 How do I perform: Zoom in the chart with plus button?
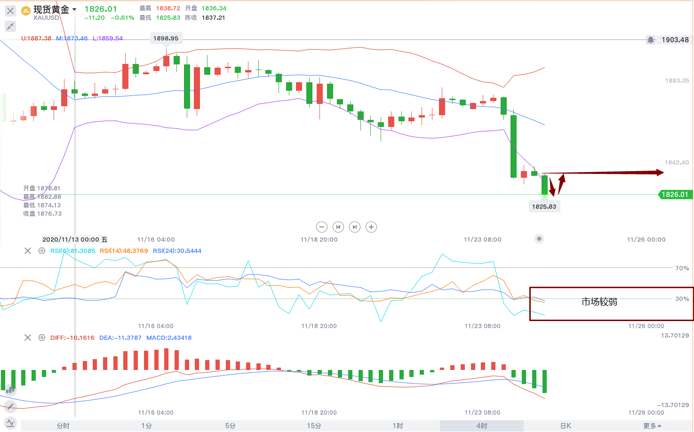coord(371,227)
